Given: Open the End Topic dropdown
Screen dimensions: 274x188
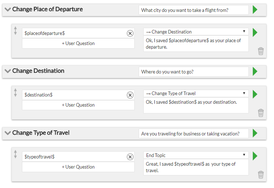Looking at the screenshot, I should coord(196,155).
